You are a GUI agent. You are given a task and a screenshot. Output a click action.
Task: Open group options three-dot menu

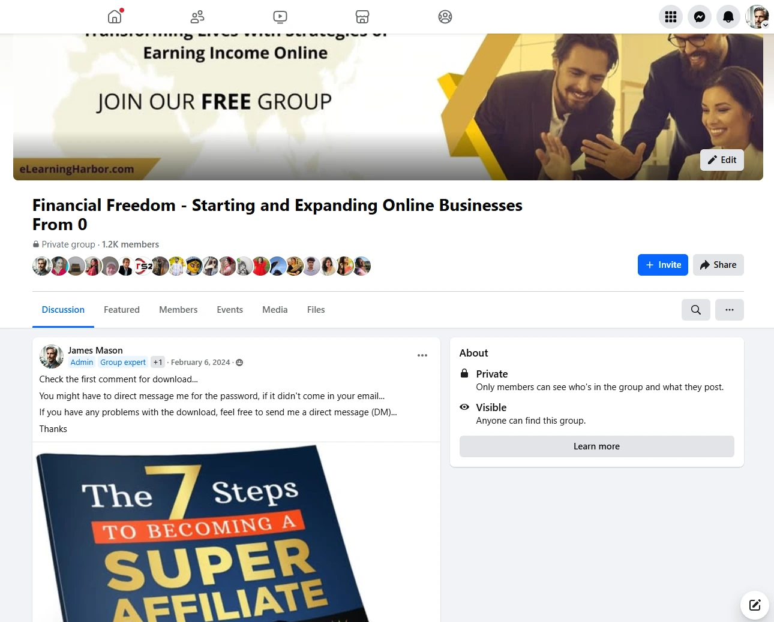tap(730, 310)
